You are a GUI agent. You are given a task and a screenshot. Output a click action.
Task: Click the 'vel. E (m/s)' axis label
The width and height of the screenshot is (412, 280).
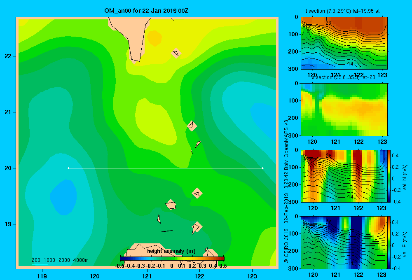405,243
